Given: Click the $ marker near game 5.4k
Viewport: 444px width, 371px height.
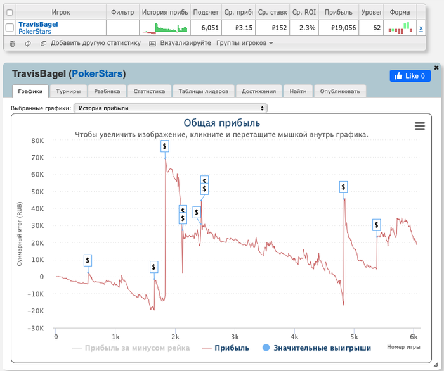Looking at the screenshot, I should click(x=376, y=225).
